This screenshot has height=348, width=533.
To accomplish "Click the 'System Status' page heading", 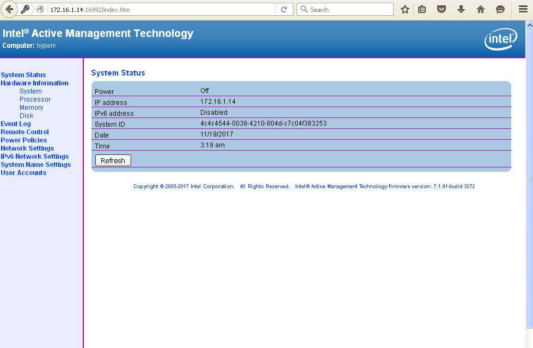I will 118,73.
